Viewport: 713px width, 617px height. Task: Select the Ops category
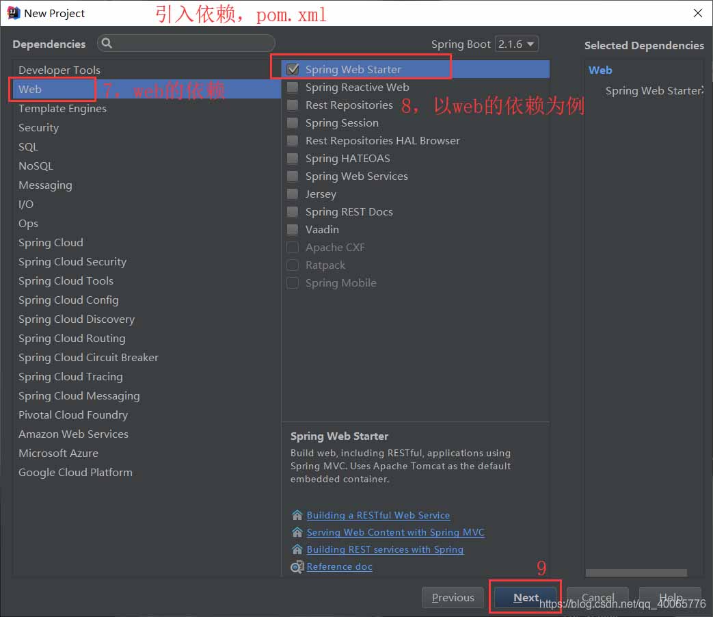146,223
